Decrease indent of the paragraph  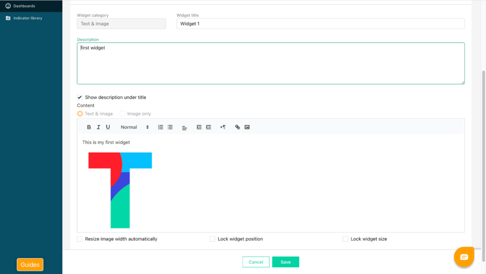coord(199,127)
